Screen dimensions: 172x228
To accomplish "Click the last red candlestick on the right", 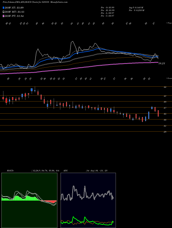I will (158, 113).
